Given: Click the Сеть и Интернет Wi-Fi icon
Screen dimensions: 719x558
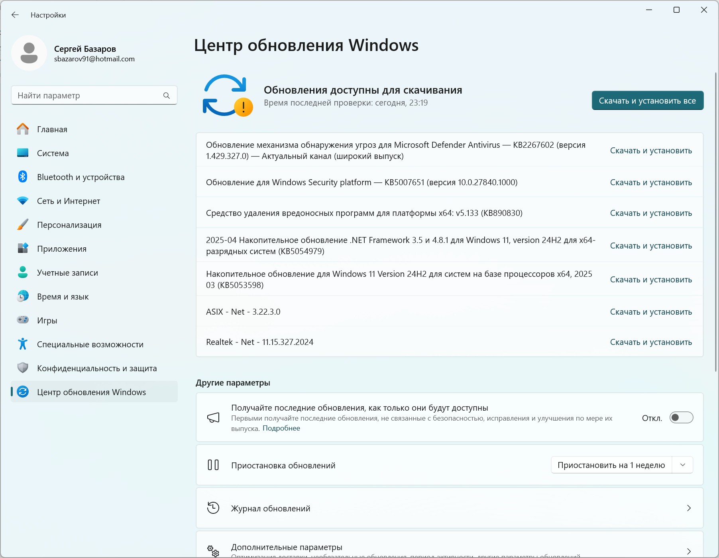Looking at the screenshot, I should [23, 201].
